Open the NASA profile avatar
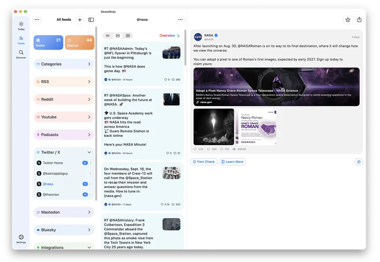 point(198,37)
